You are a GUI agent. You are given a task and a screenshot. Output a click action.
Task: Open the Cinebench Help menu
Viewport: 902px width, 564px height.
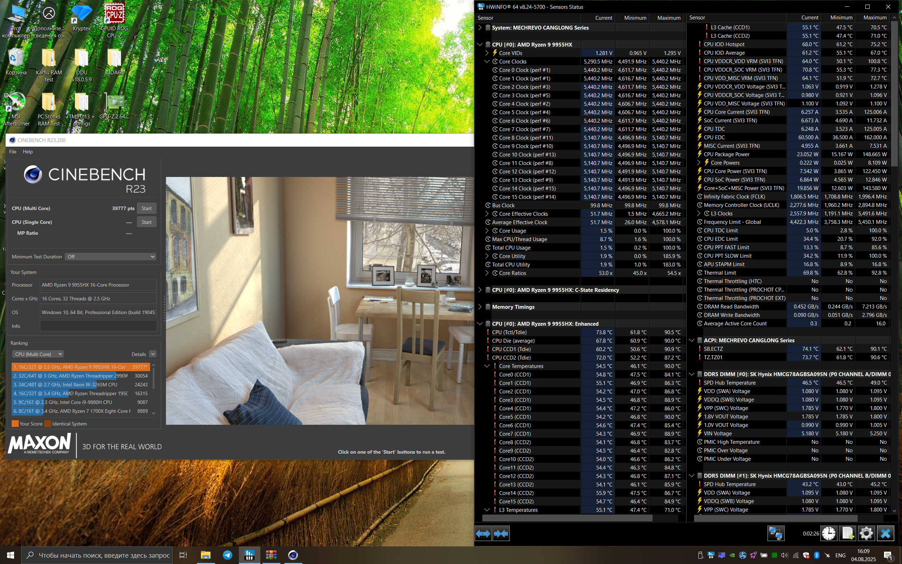point(27,152)
